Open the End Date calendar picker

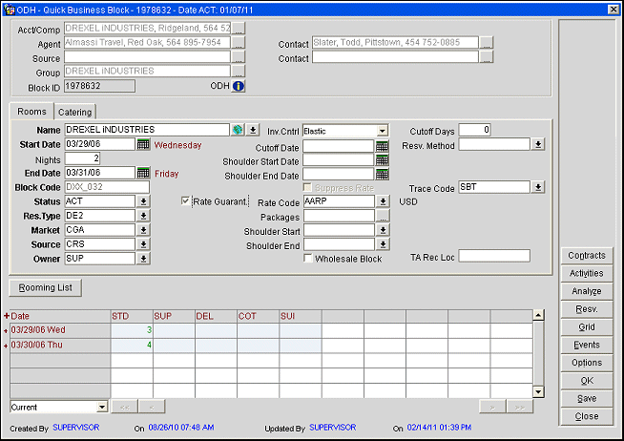coord(144,173)
